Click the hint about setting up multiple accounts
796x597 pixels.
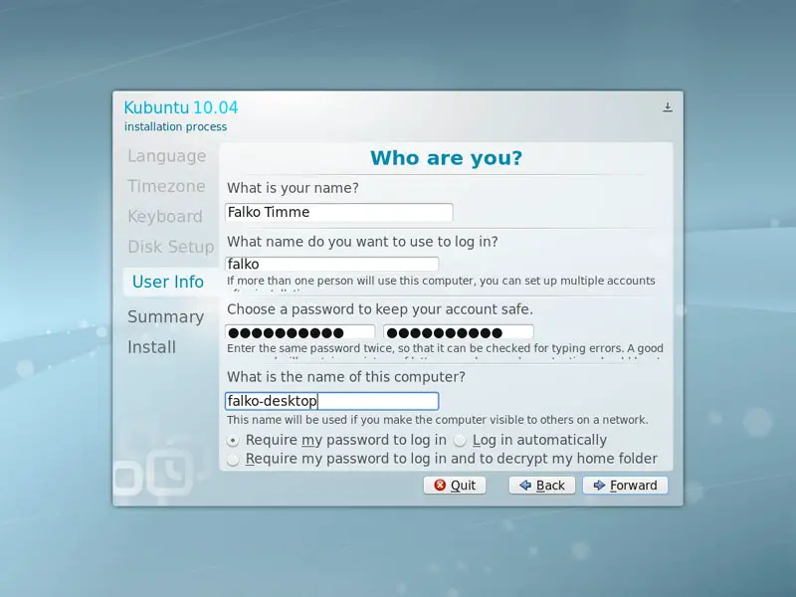click(441, 282)
